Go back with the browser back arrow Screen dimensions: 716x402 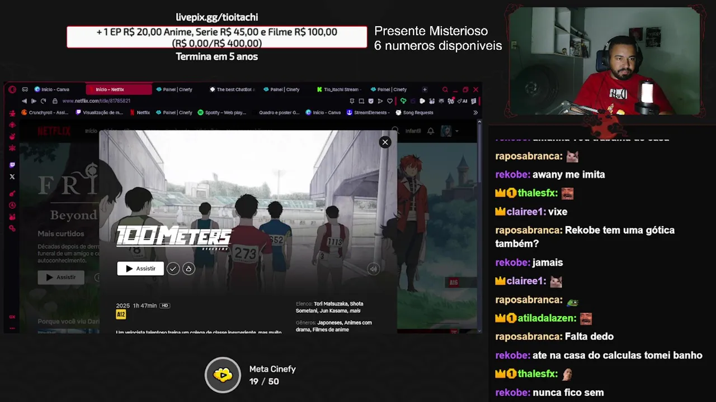coord(24,101)
